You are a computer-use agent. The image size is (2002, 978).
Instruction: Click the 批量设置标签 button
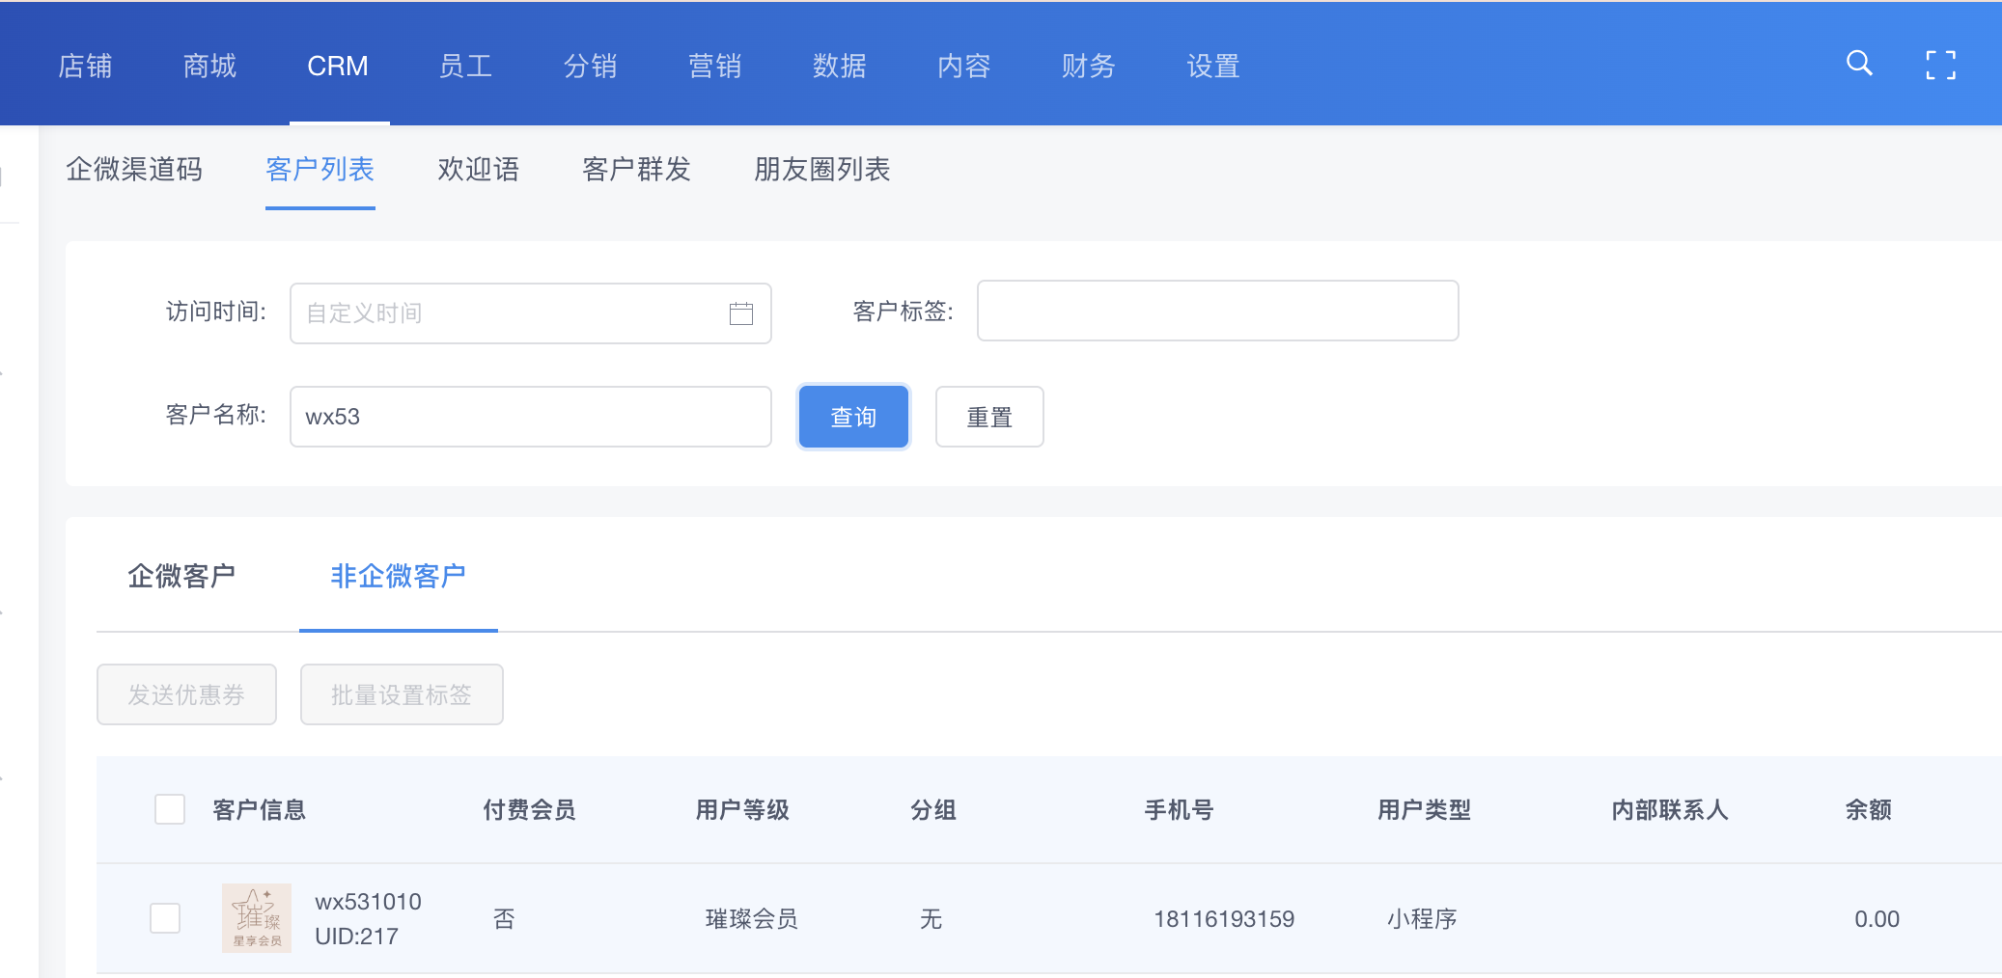(402, 694)
